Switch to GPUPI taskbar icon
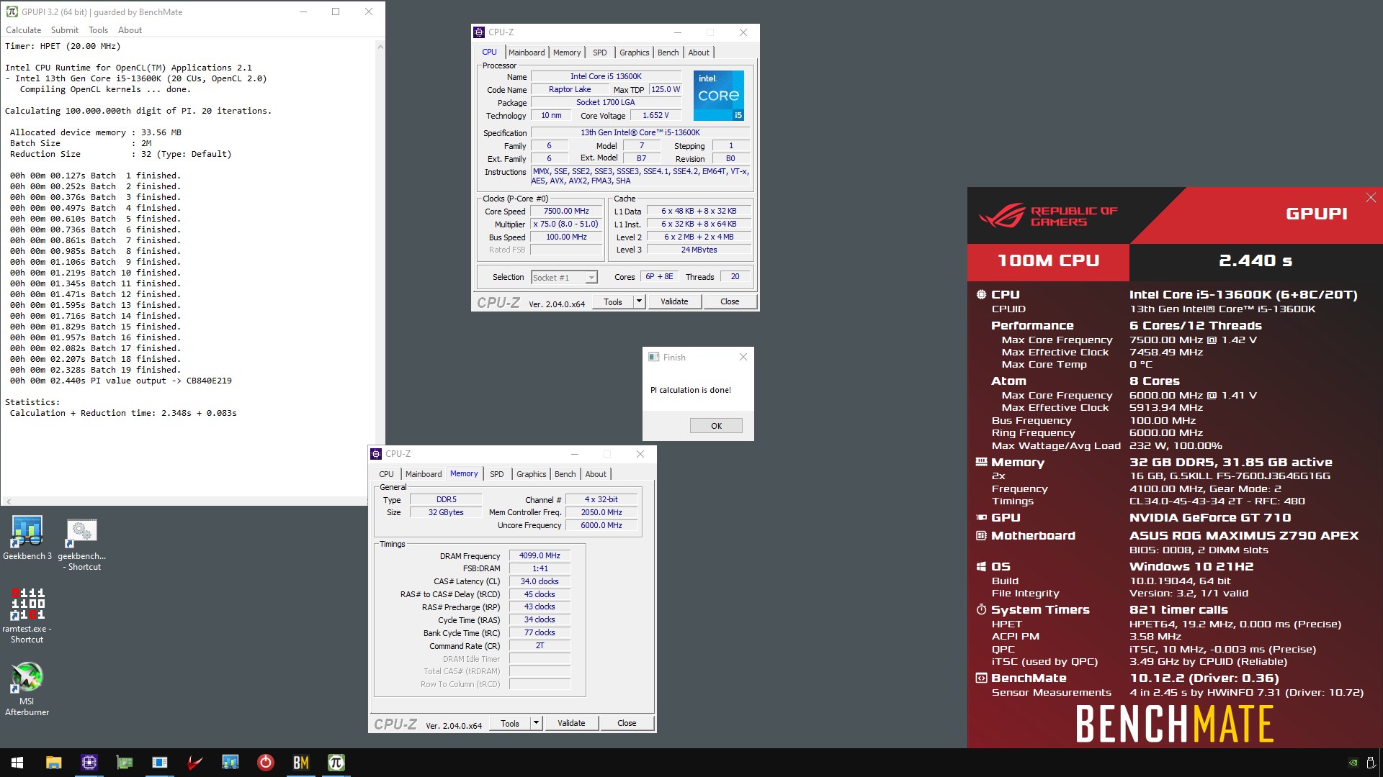 tap(336, 763)
